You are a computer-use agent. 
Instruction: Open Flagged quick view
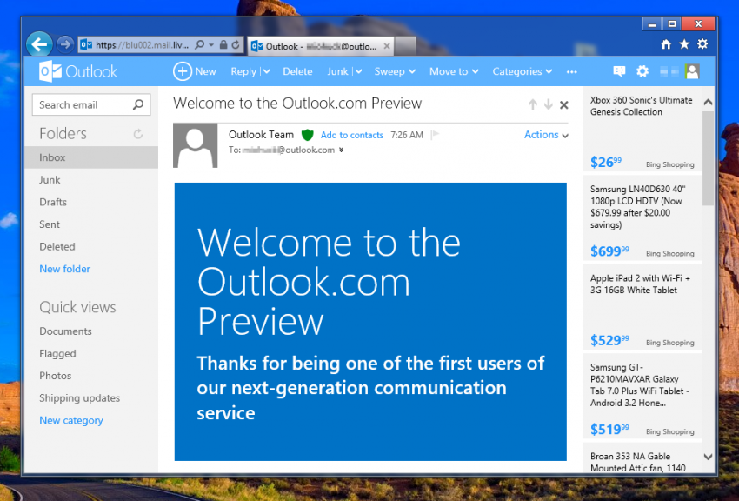pyautogui.click(x=57, y=353)
